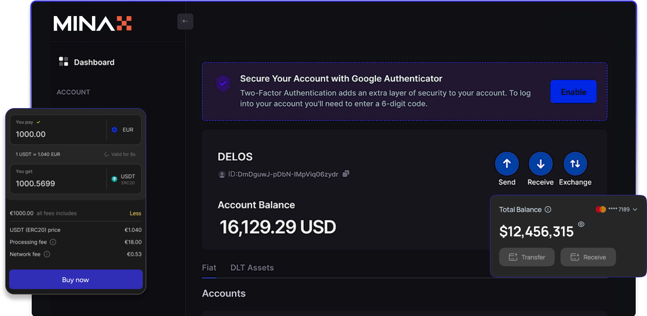
Task: Collapse fee details with Less
Action: [135, 214]
